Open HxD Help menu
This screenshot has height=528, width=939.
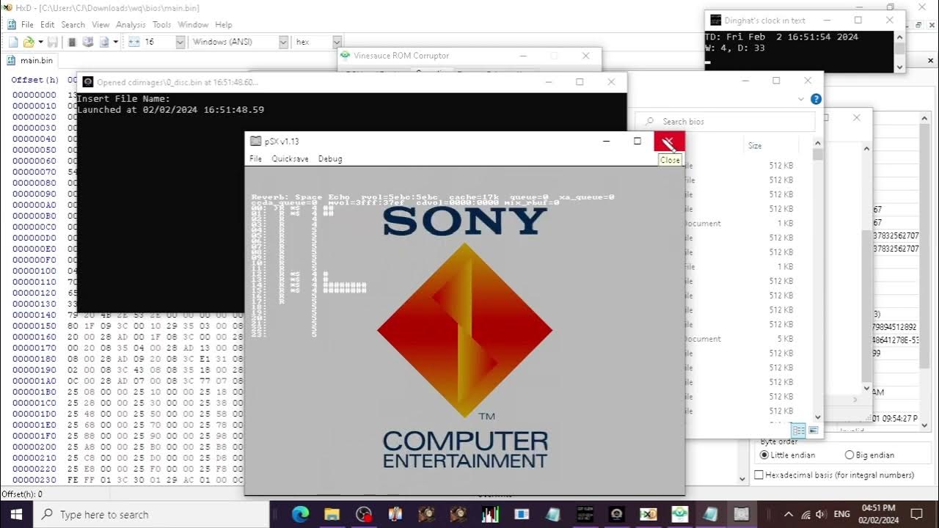(223, 24)
